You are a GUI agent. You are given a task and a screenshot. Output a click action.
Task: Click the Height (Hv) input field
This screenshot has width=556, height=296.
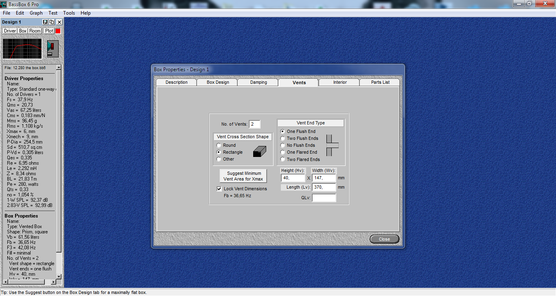tap(293, 178)
